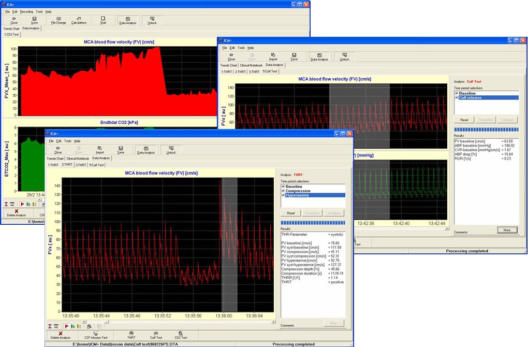The image size is (528, 347).
Task: Select the 1:CO2 Test analysis tab
Action: pos(11,35)
